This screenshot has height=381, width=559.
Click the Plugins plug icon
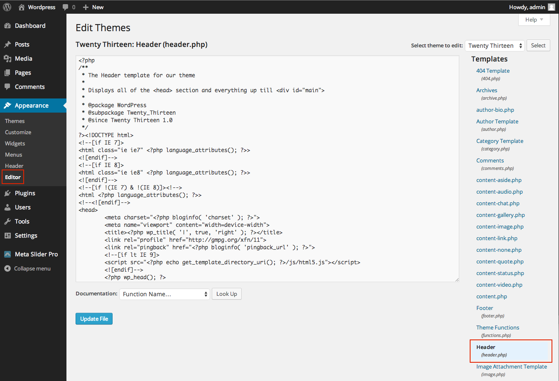(x=7, y=193)
